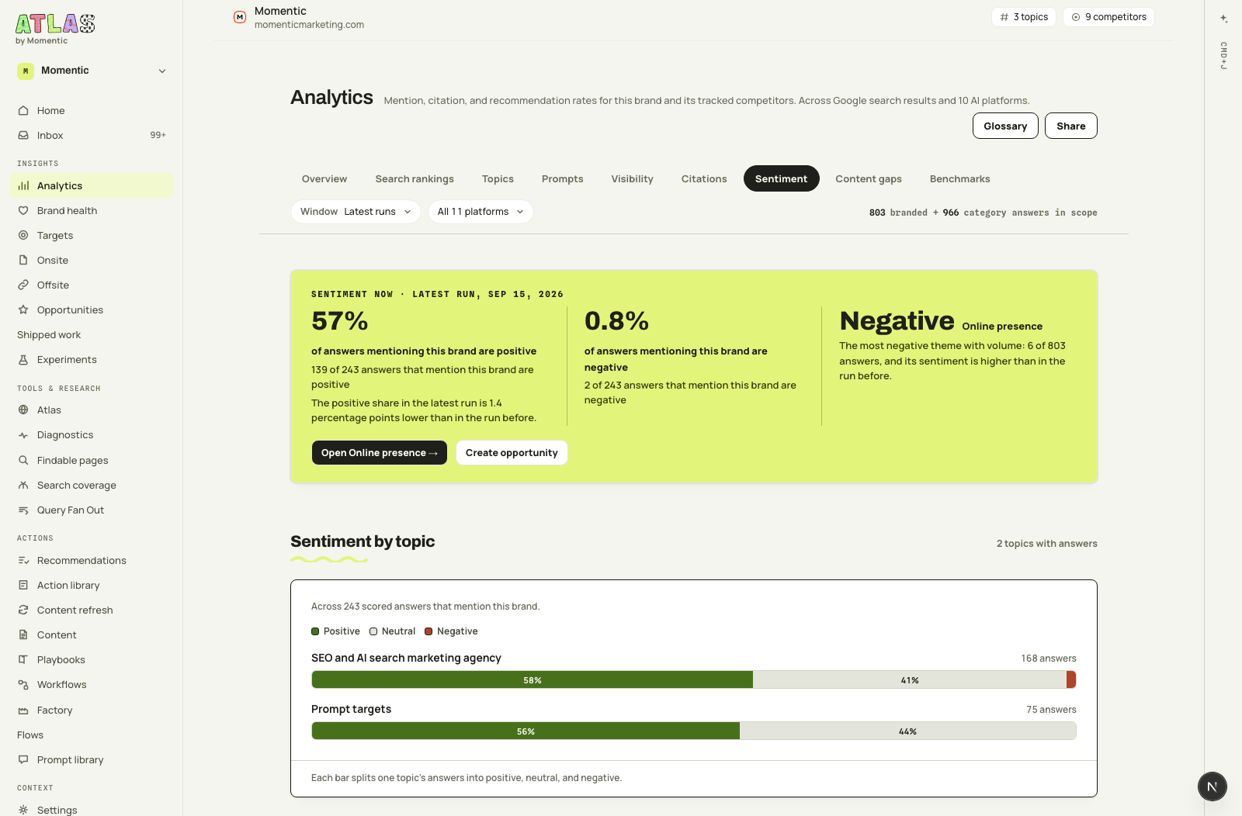The height and width of the screenshot is (816, 1242).
Task: Click the Findable pages magnifier icon
Action: tap(23, 461)
